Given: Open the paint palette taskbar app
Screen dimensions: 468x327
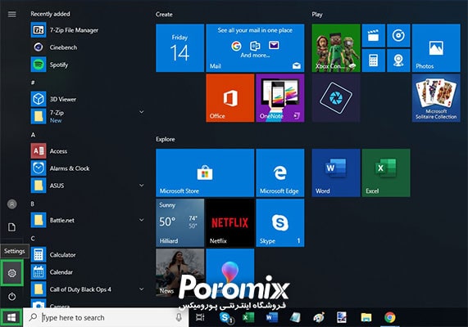Looking at the screenshot, I should 319,317.
